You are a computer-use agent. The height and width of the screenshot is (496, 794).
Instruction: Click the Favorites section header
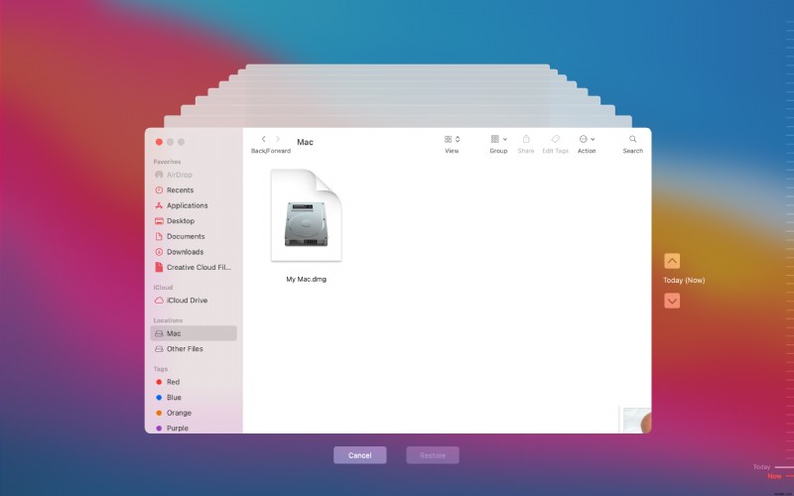coord(167,162)
